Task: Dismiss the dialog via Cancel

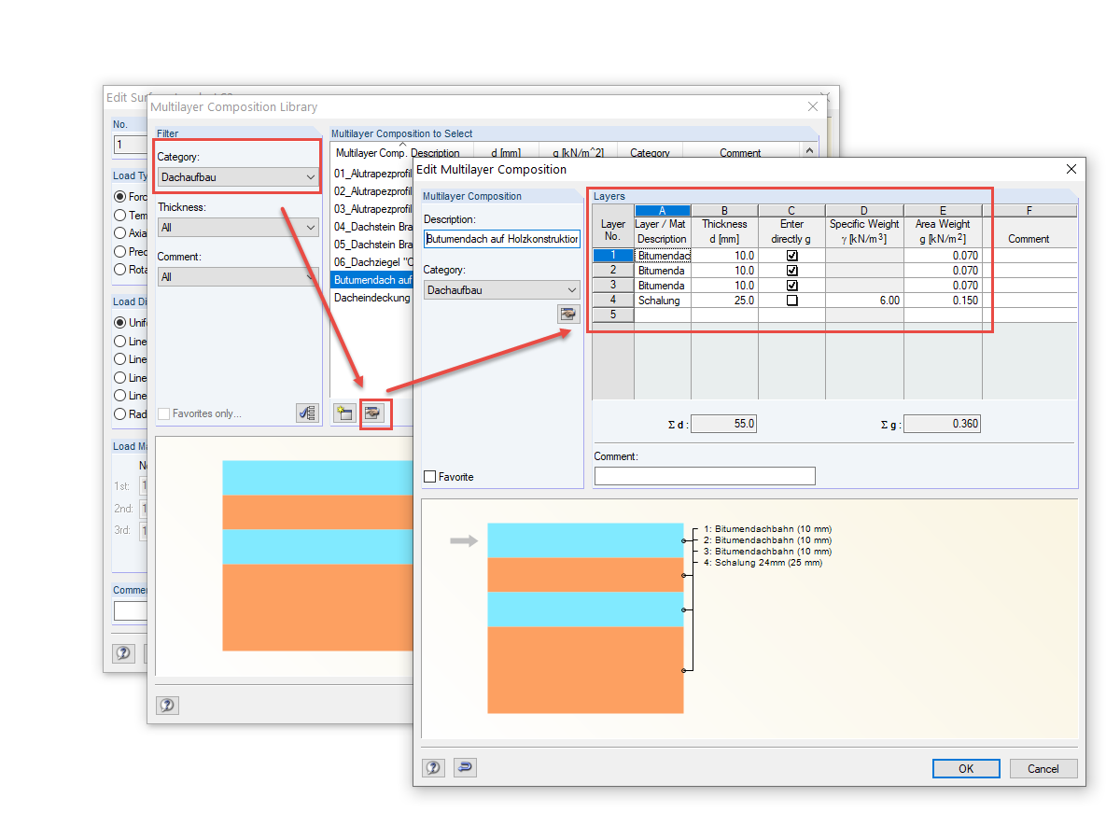Action: [1043, 768]
